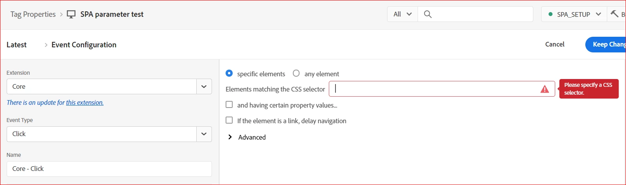Check the delay navigation for links option
This screenshot has height=185, width=626.
(230, 120)
